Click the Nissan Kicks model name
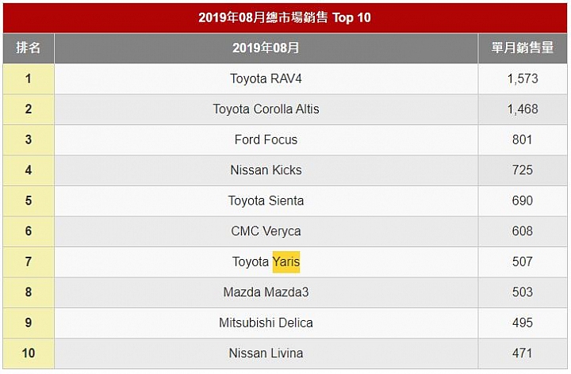Image resolution: width=571 pixels, height=374 pixels. (x=266, y=170)
